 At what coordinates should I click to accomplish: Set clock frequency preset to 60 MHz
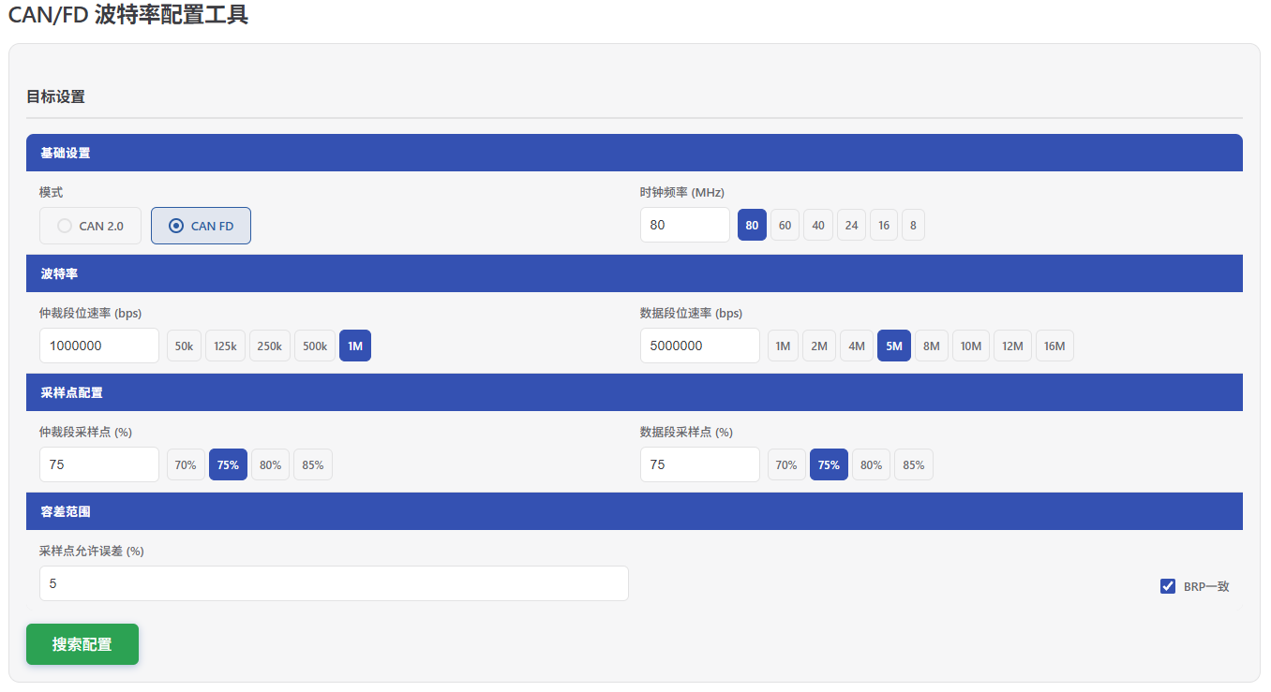(x=785, y=225)
